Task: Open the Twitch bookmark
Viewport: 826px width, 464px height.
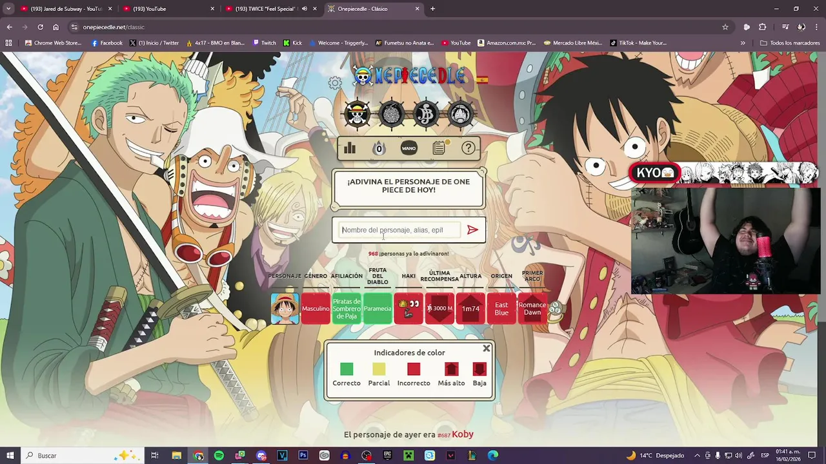Action: (264, 43)
